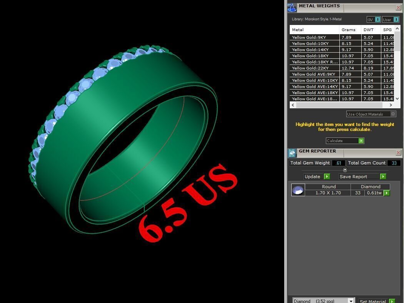The width and height of the screenshot is (404, 303).
Task: Click the Total Gem Weight value .61
Action: click(338, 163)
